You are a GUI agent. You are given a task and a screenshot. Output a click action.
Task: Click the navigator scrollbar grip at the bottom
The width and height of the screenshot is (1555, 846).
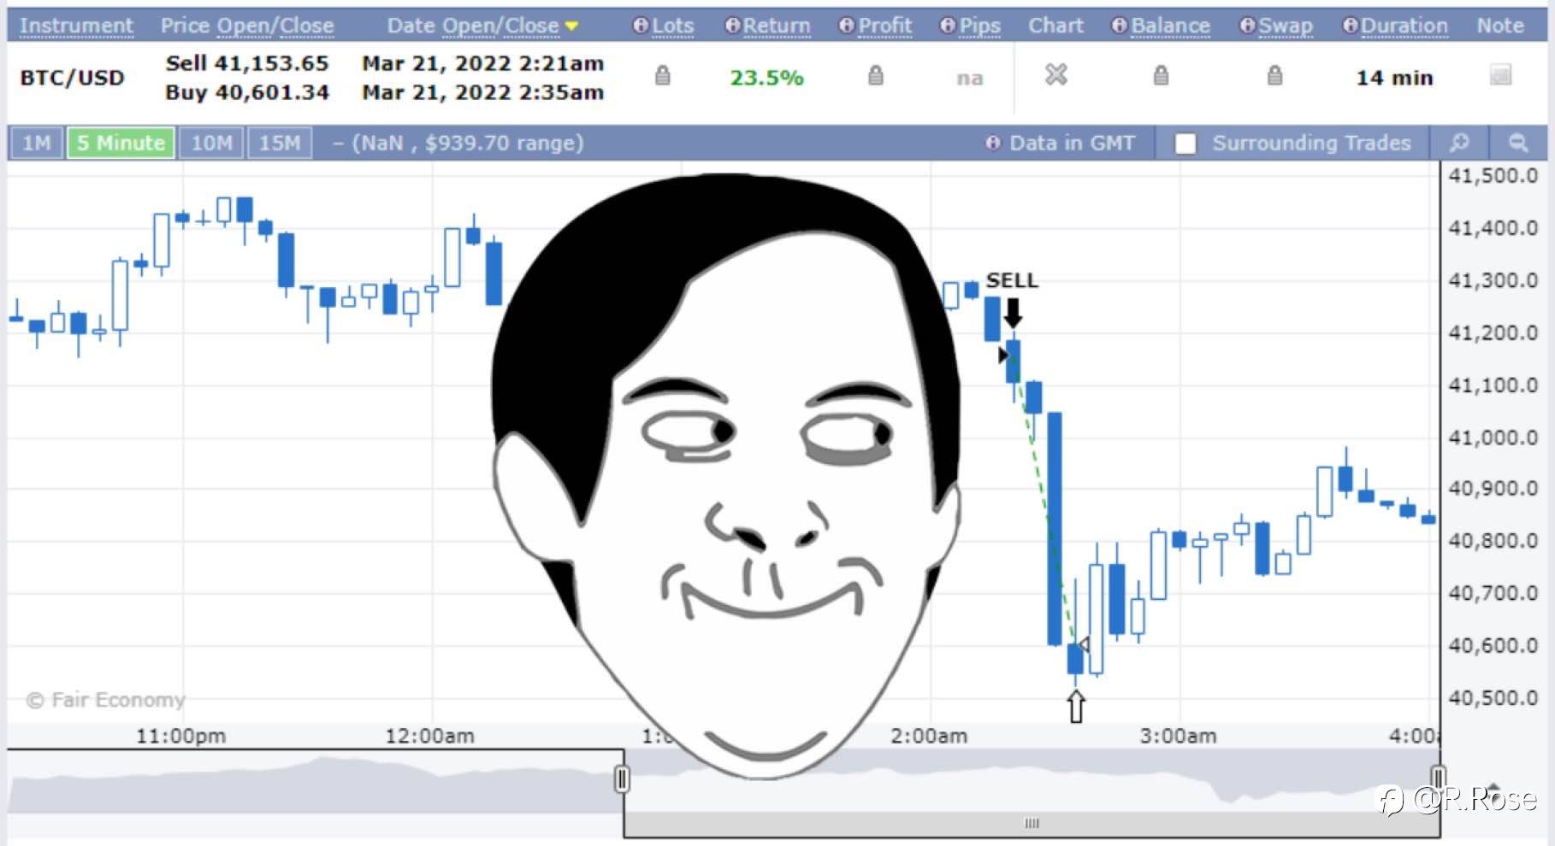[x=1032, y=823]
